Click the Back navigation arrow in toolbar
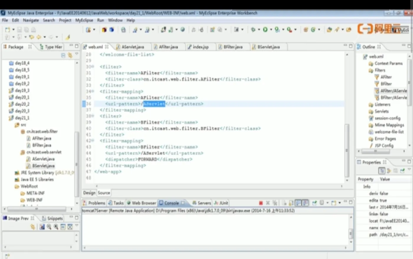This screenshot has height=259, width=413. coord(38,37)
